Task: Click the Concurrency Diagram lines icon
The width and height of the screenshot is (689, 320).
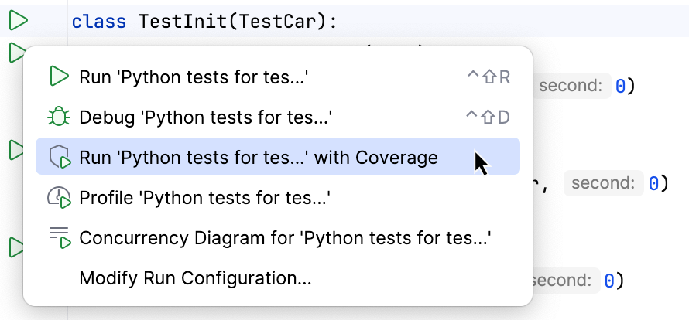Action: click(60, 237)
